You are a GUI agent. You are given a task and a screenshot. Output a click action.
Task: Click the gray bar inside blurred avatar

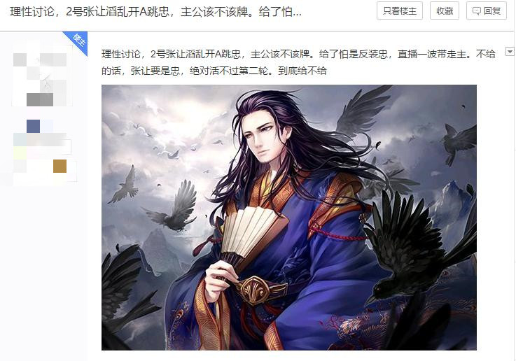[x=40, y=99]
